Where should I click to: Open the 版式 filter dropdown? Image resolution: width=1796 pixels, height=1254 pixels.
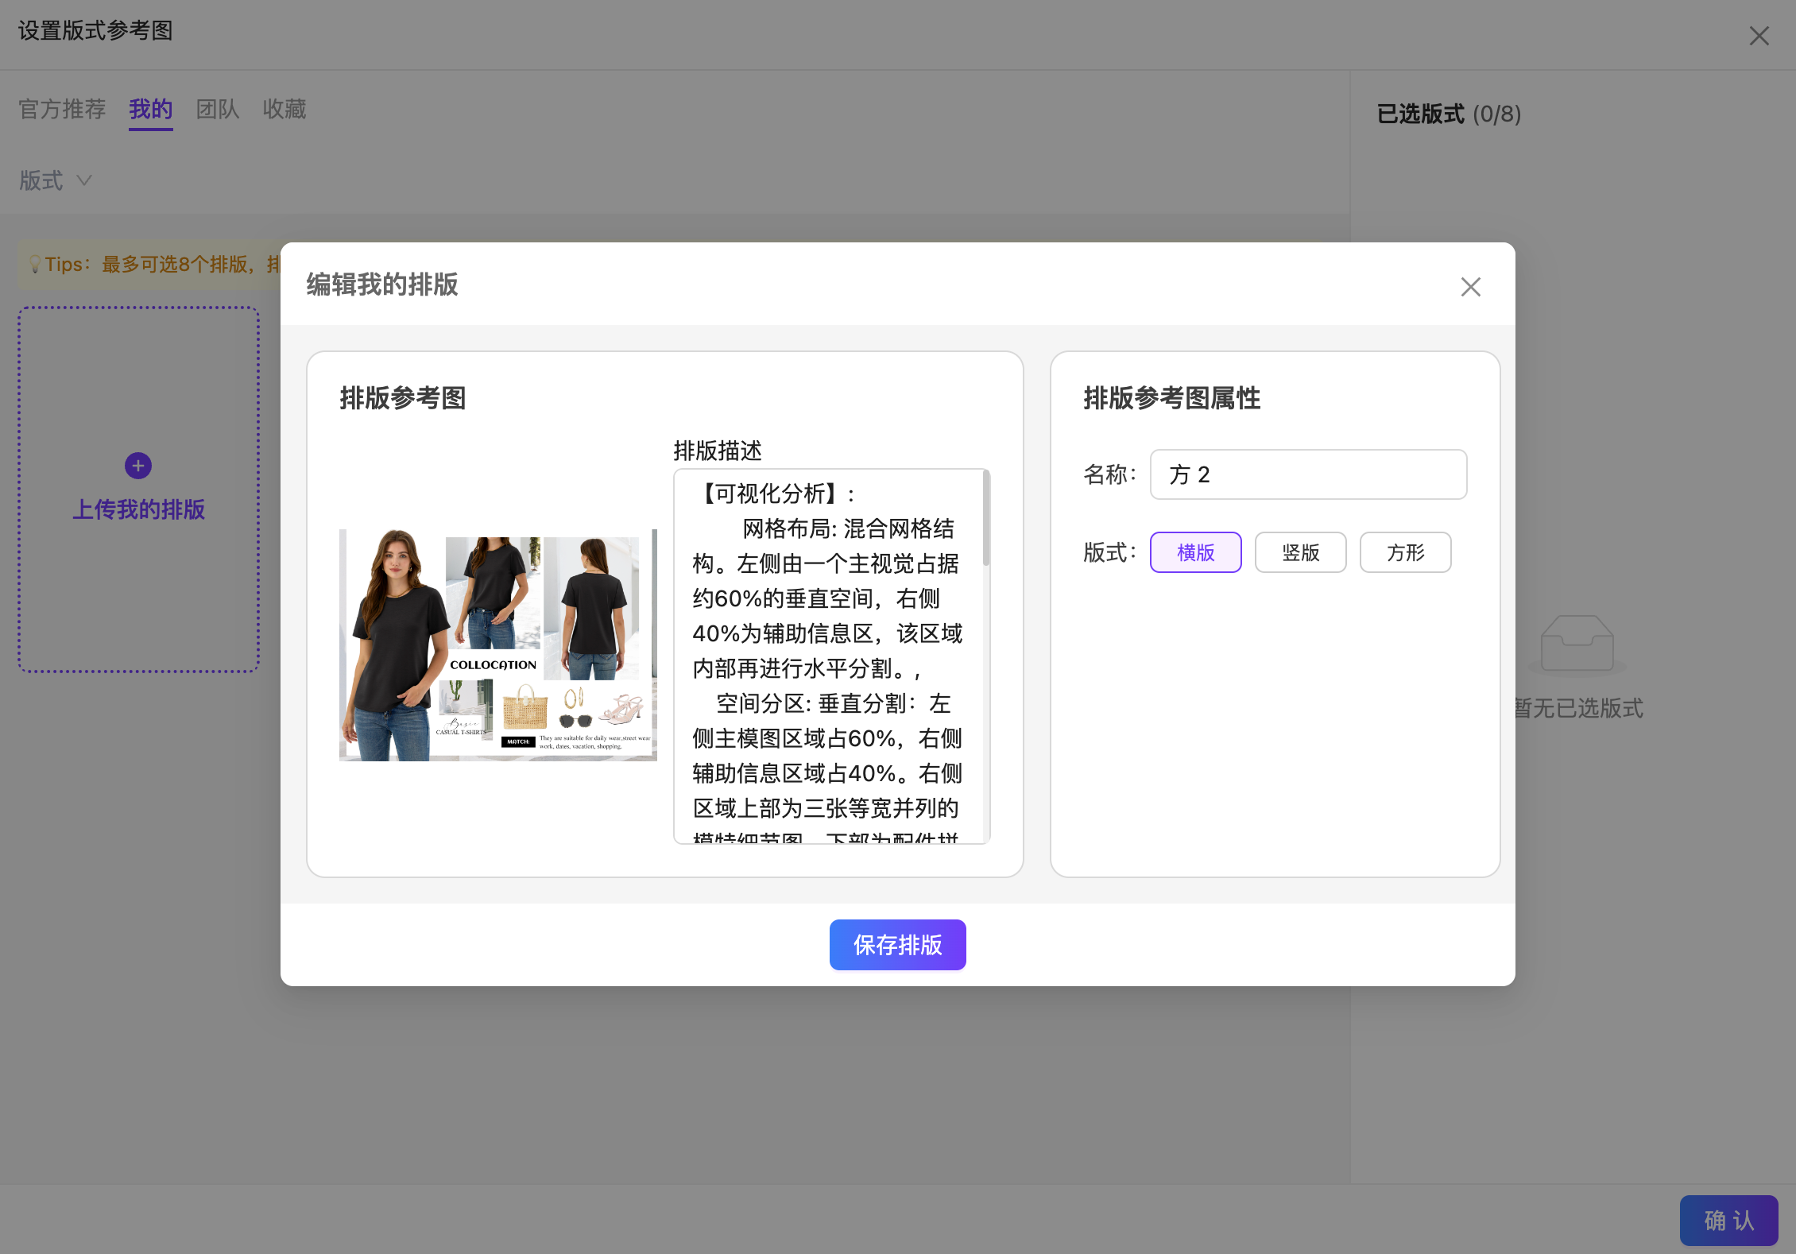[56, 180]
